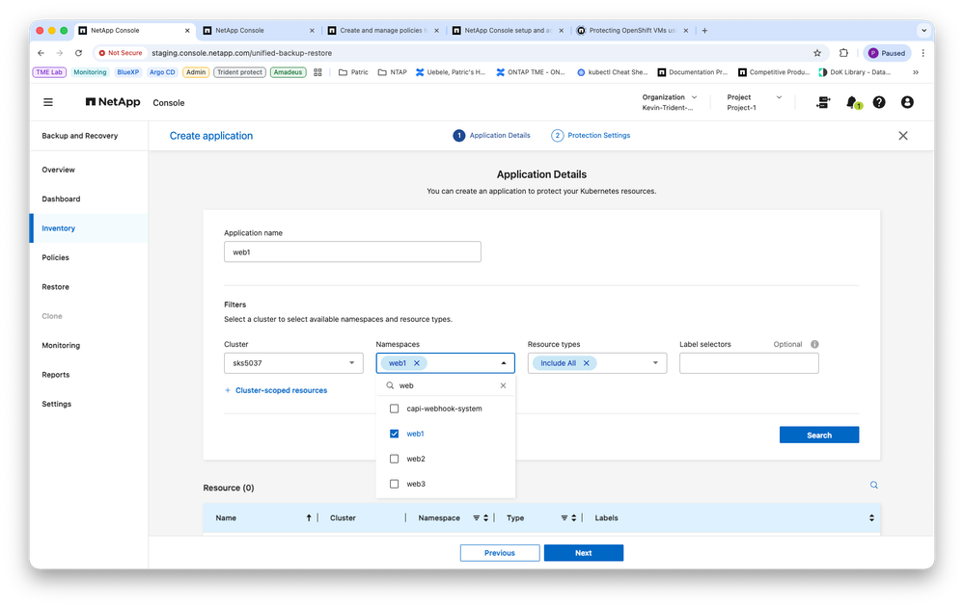Click the Search button
964x608 pixels.
[819, 435]
